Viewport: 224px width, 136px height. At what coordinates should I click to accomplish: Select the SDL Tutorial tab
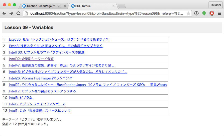(90, 6)
